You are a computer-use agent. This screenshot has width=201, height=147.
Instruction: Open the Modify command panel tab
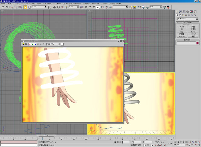[180, 12]
